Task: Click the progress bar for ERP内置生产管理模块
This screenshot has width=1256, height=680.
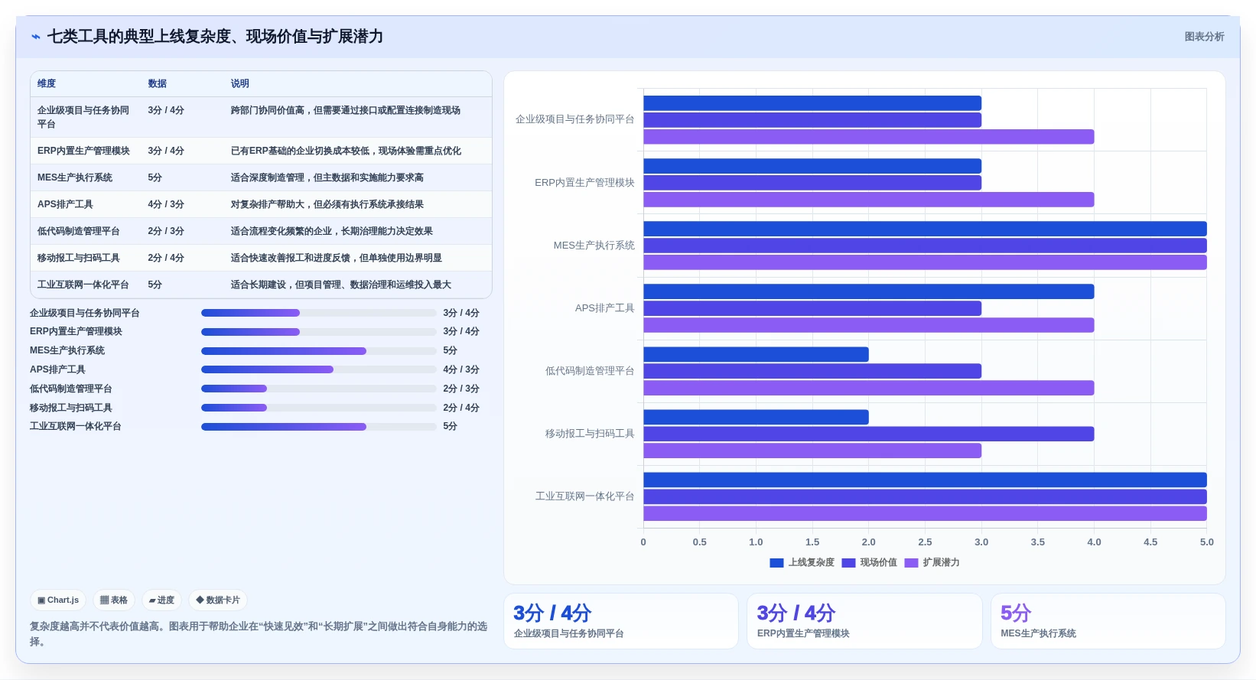Action: click(x=318, y=332)
